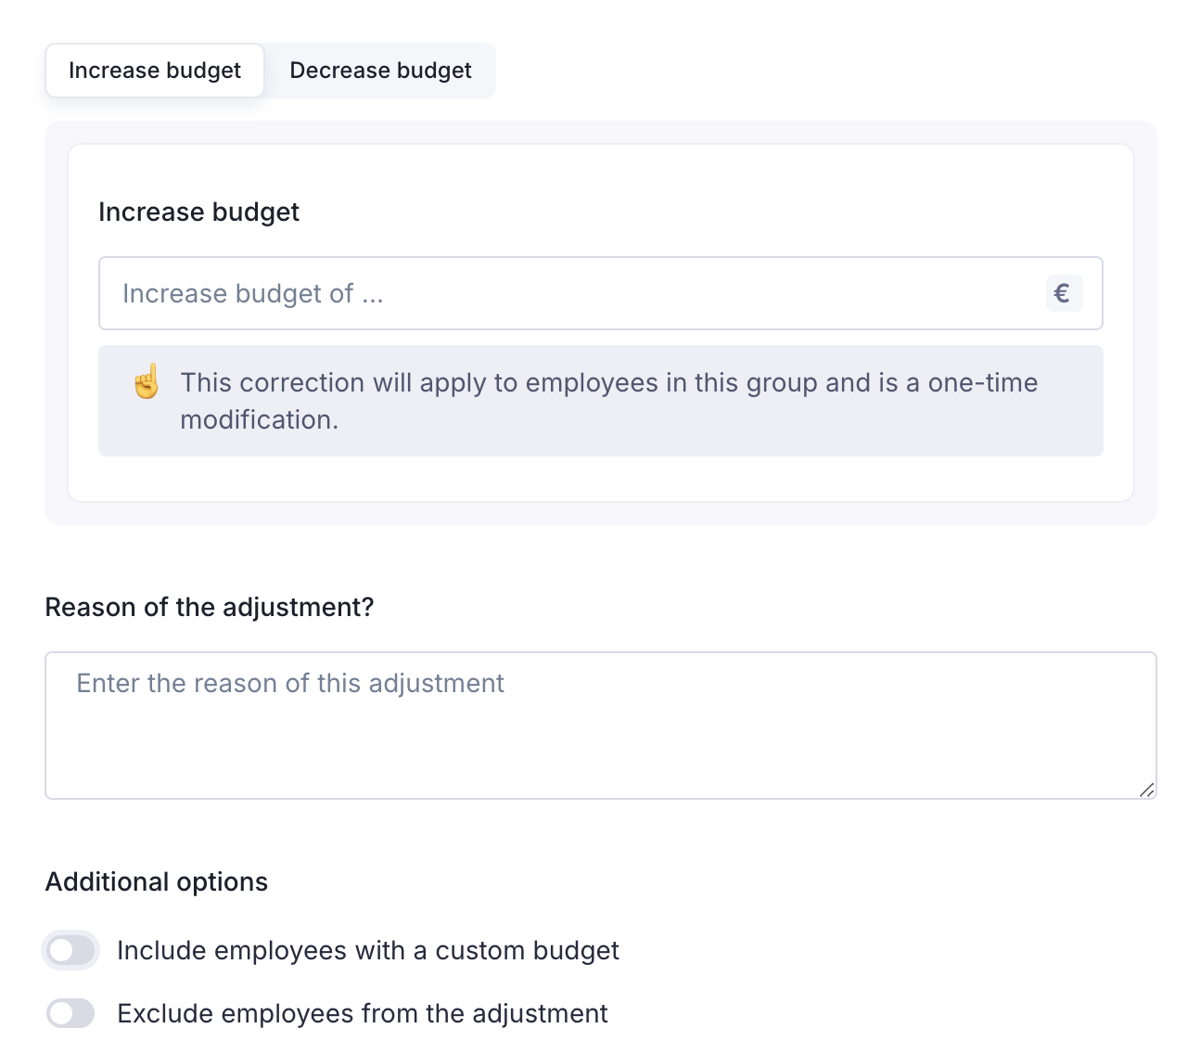Click the empty lower area of reason box
The image size is (1200, 1054).
pyautogui.click(x=600, y=765)
